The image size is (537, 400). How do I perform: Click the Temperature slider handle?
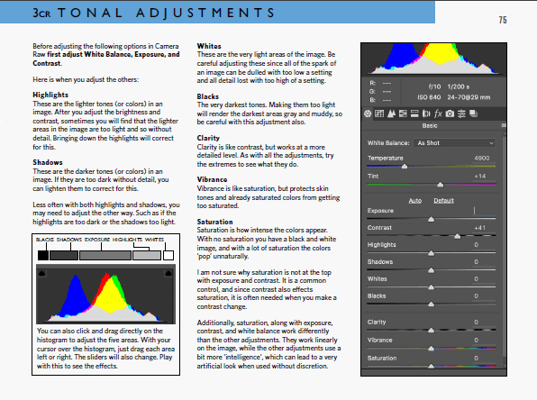[x=405, y=167]
